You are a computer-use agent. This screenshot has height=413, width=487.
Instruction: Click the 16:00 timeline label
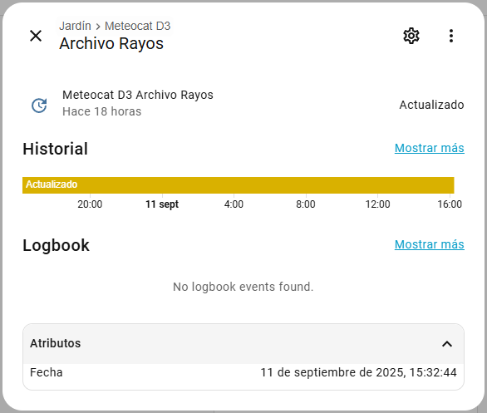click(450, 204)
